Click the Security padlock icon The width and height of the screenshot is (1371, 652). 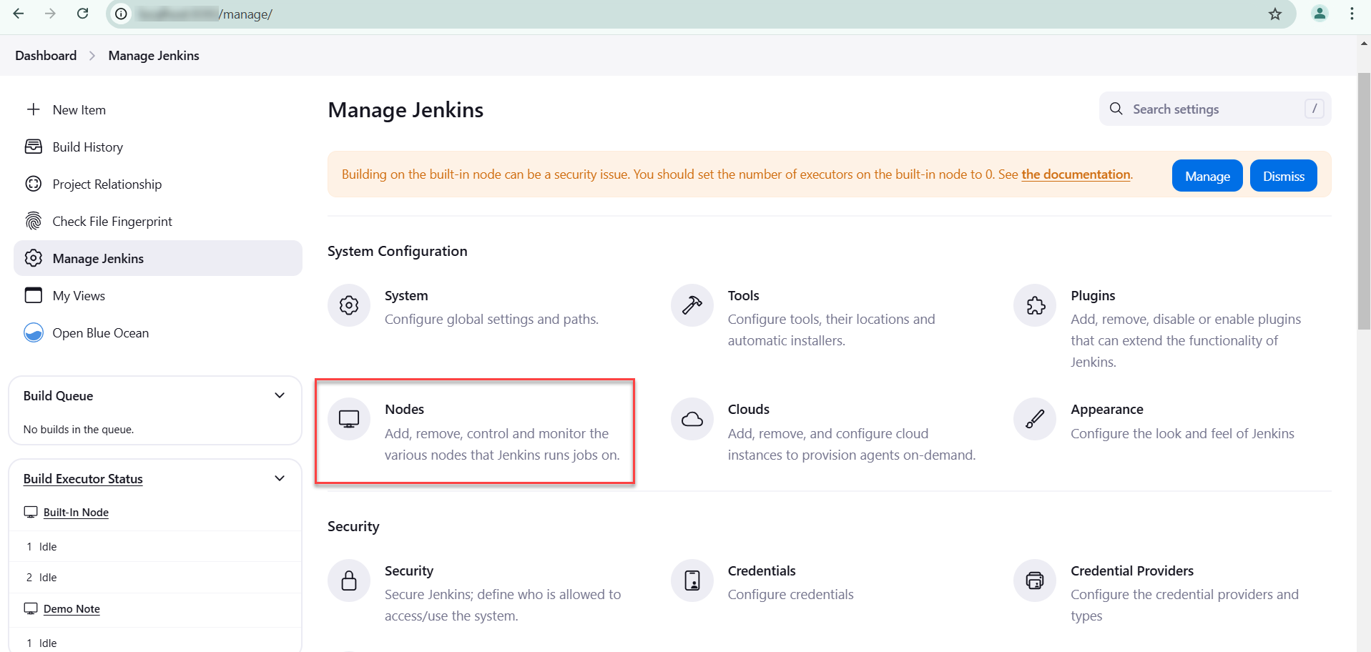[x=349, y=581]
